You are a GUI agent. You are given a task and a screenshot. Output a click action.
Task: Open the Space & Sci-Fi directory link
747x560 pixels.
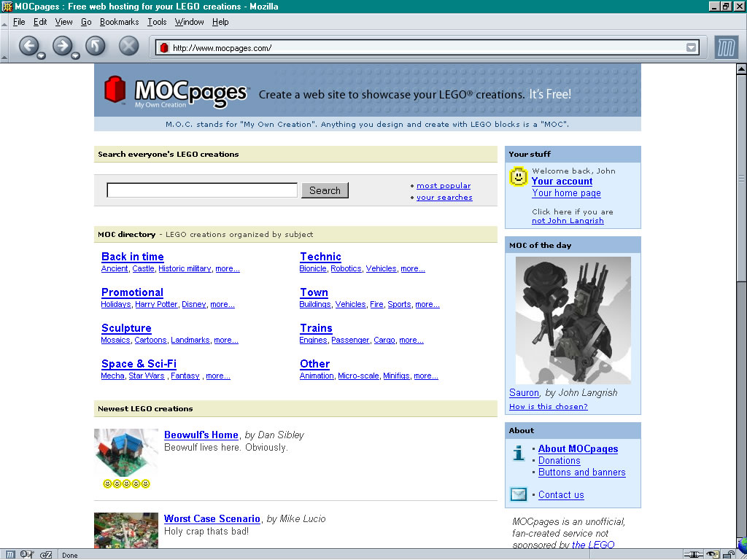tap(139, 364)
